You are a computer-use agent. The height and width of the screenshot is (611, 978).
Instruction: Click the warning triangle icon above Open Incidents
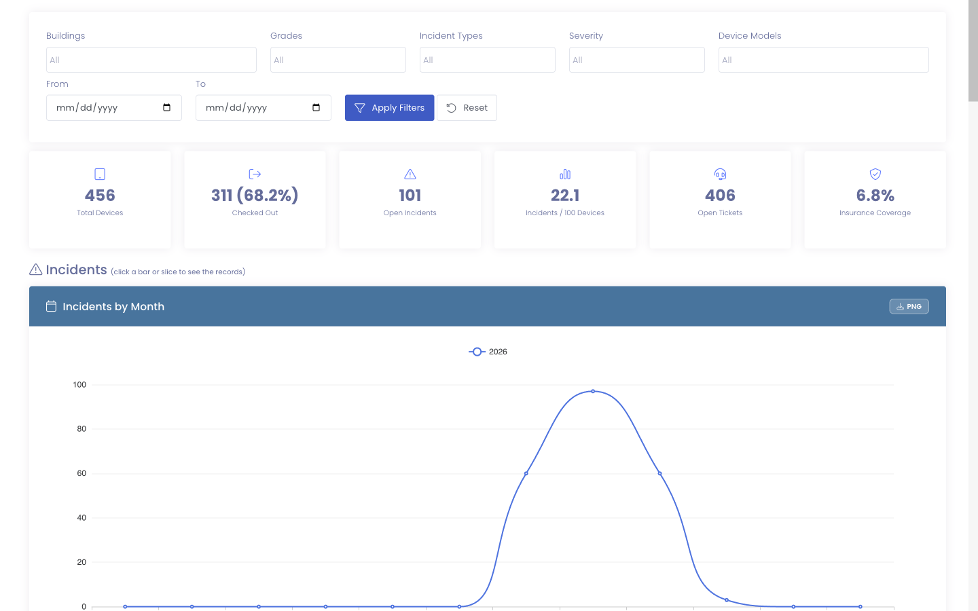tap(410, 174)
